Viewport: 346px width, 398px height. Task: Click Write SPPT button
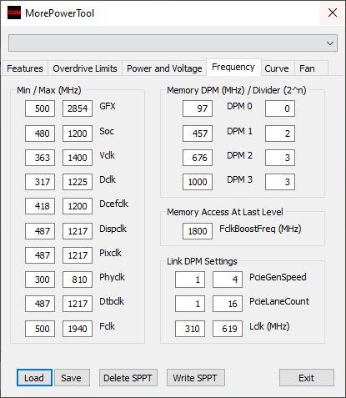tap(195, 378)
